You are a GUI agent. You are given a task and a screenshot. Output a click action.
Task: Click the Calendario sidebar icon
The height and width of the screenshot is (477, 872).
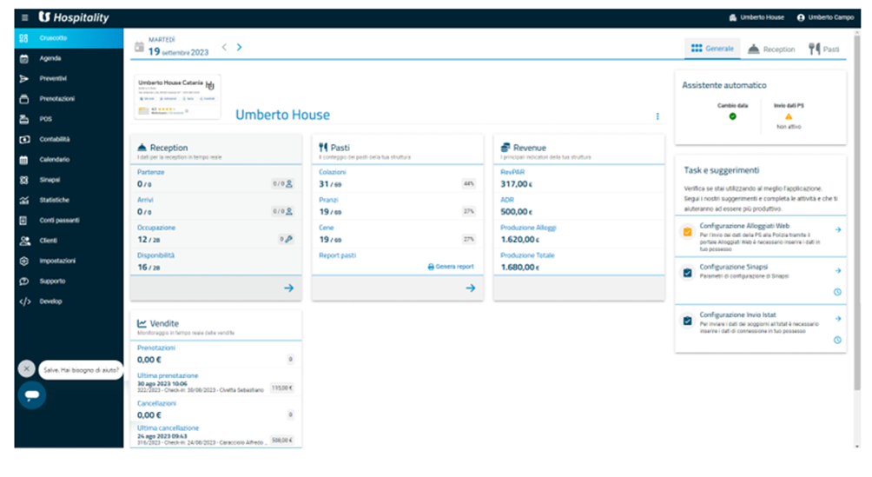(x=24, y=160)
